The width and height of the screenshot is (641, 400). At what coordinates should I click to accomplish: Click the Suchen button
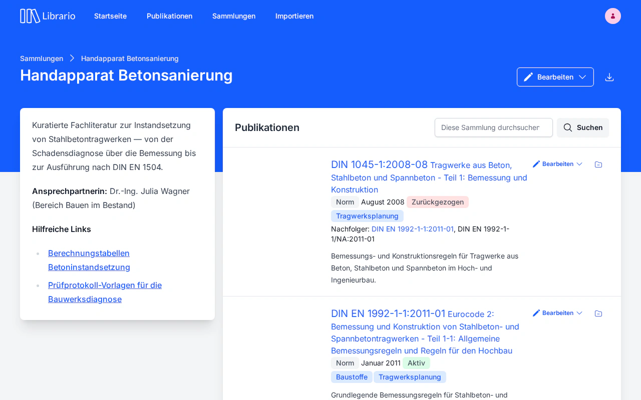click(x=583, y=127)
